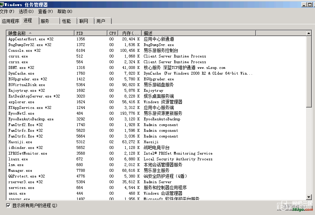Click the QQ安全防护进程 description
Viewport: 315px width, 215px height.
165,176
